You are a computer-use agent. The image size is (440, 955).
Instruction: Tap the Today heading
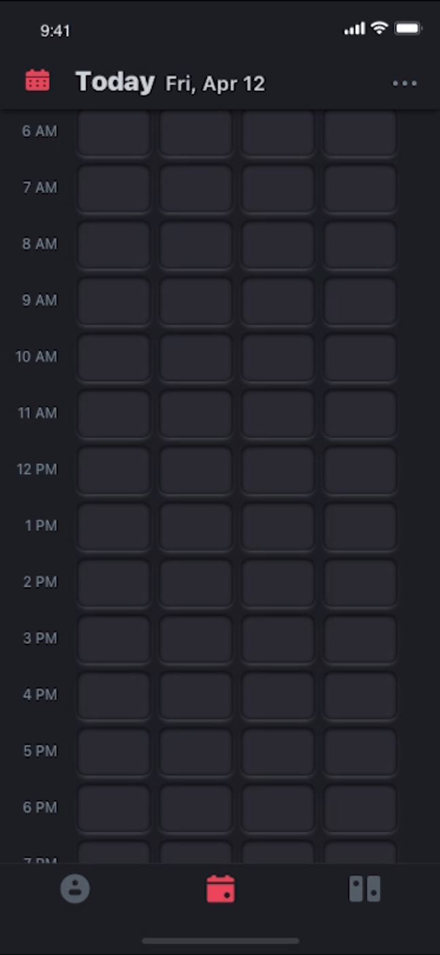click(x=115, y=82)
